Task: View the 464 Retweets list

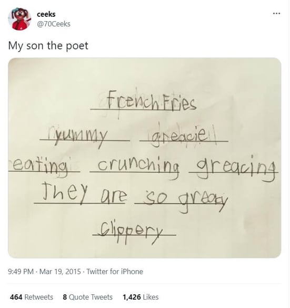Action: coord(32,297)
